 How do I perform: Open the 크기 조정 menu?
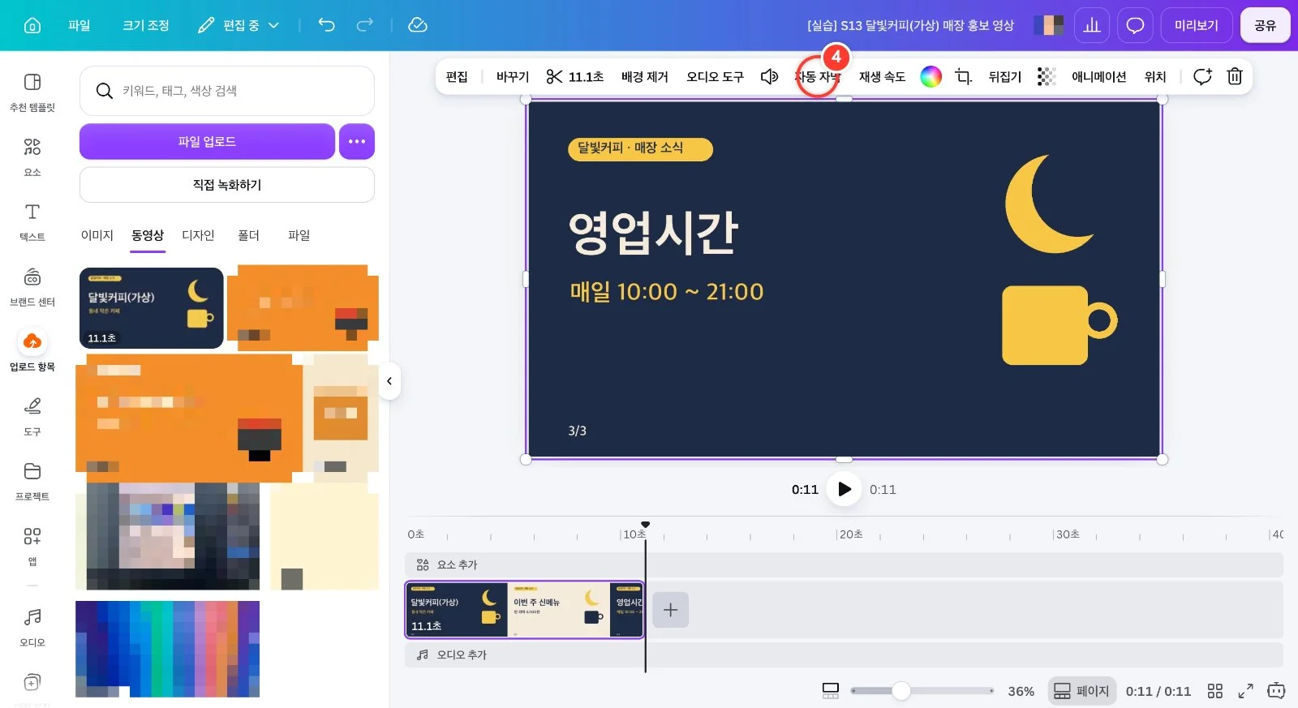point(146,25)
